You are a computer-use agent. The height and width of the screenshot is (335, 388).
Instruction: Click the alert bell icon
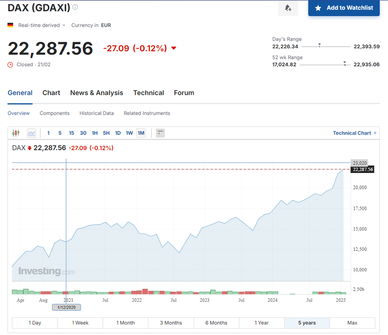(288, 8)
